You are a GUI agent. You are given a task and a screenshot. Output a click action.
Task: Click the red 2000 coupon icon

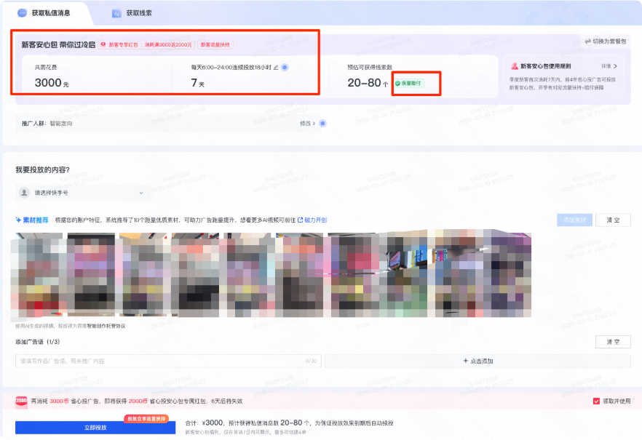(x=21, y=401)
